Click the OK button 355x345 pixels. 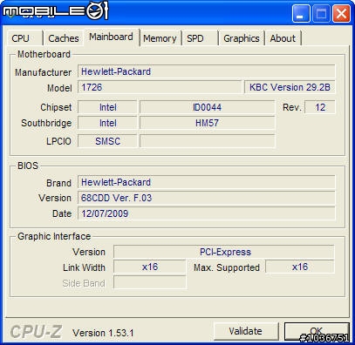pyautogui.click(x=317, y=331)
